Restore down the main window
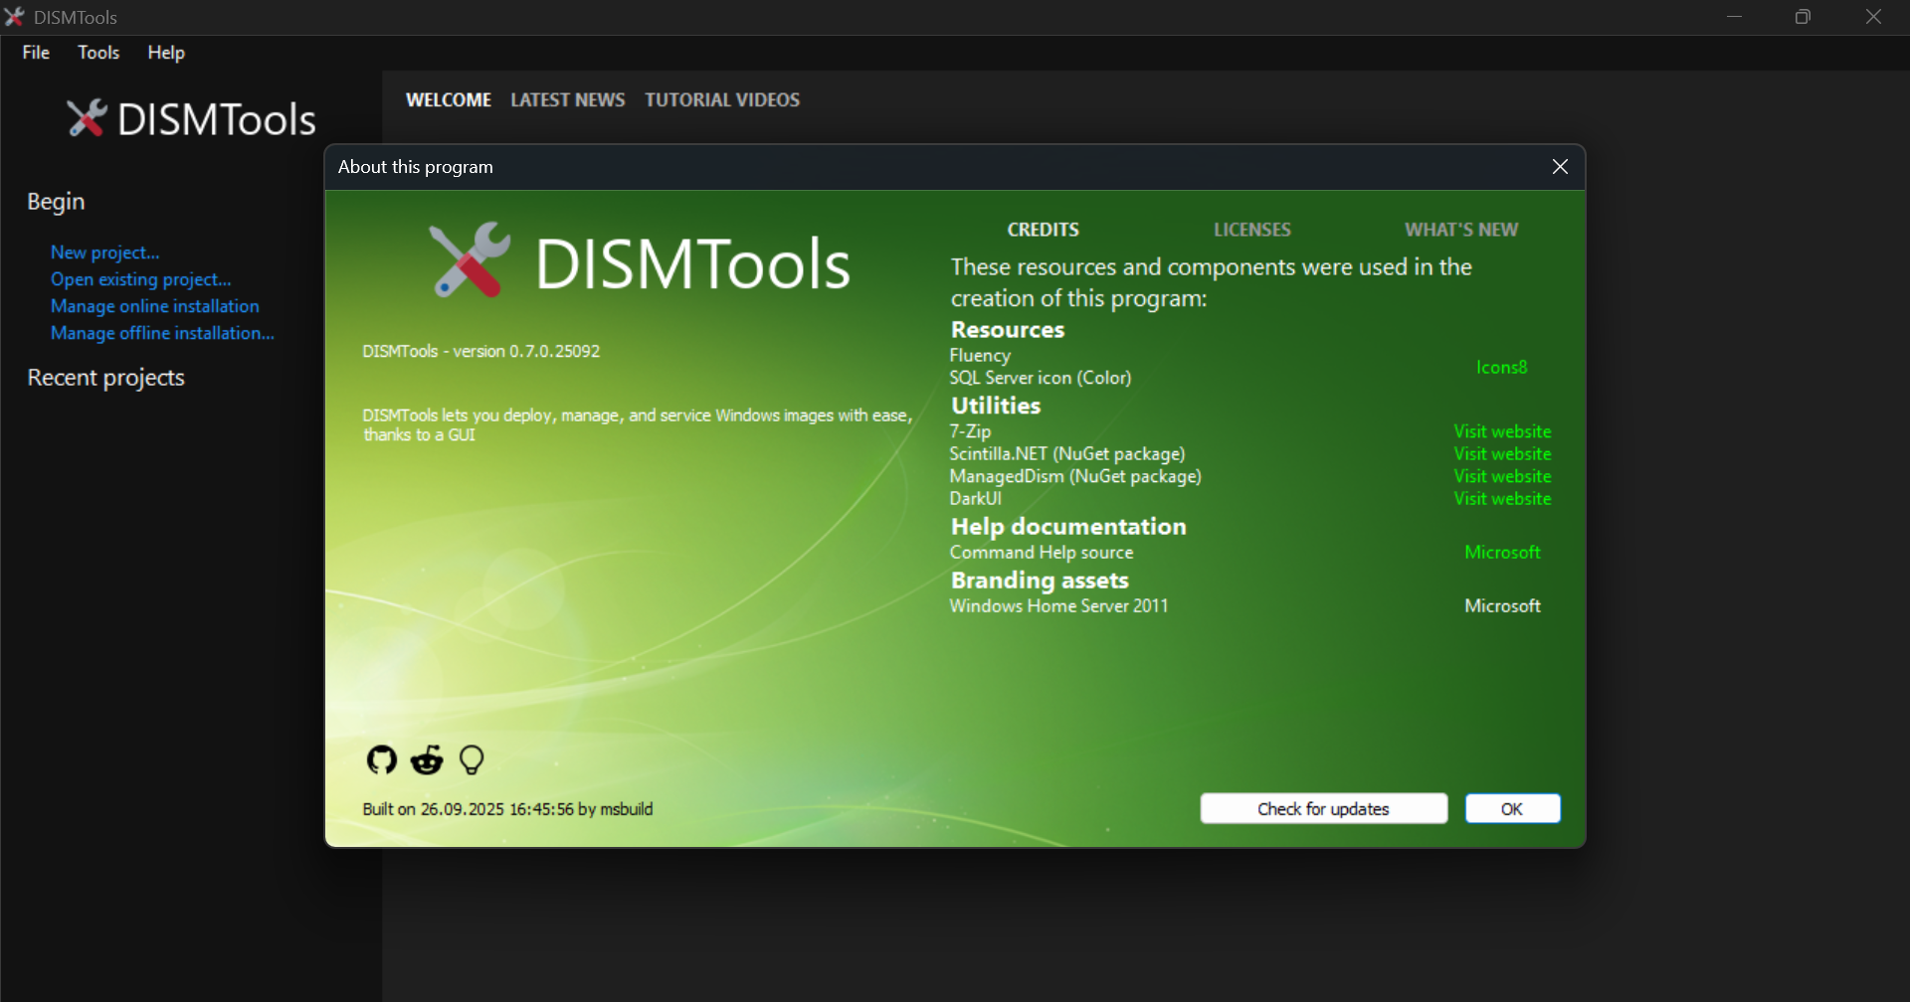 click(x=1803, y=17)
